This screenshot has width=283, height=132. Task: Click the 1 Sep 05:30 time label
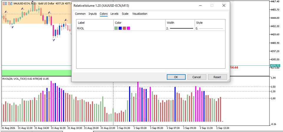coord(157,128)
